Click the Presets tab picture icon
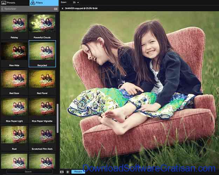This screenshot has height=175, width=219. [x=4, y=3]
